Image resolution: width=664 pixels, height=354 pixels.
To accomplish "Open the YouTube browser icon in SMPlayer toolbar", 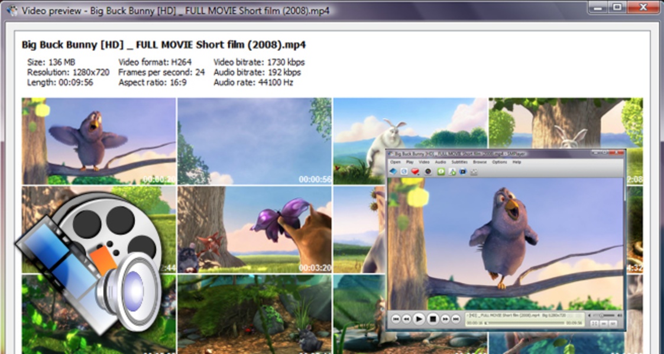I will click(464, 172).
